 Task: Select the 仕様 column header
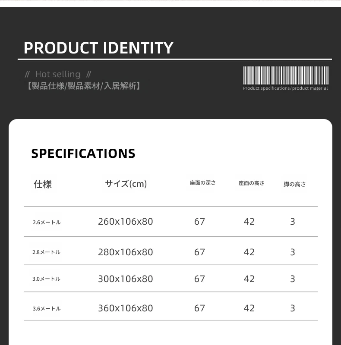tap(43, 185)
